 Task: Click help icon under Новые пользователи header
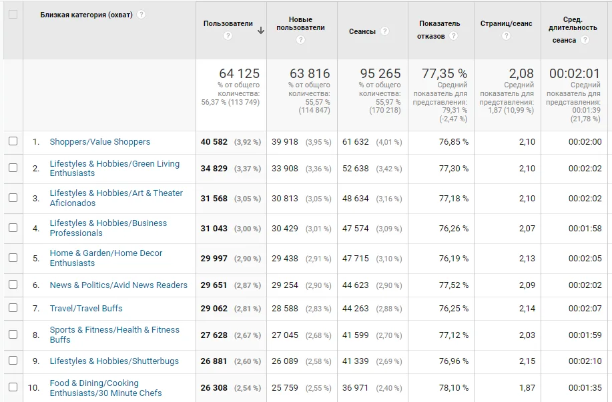coord(300,40)
